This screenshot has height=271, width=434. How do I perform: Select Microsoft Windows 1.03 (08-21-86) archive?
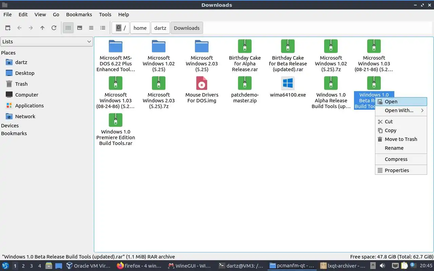(x=374, y=56)
